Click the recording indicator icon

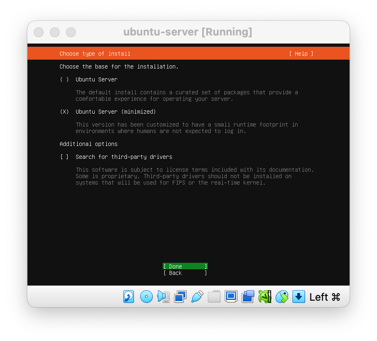pyautogui.click(x=248, y=297)
